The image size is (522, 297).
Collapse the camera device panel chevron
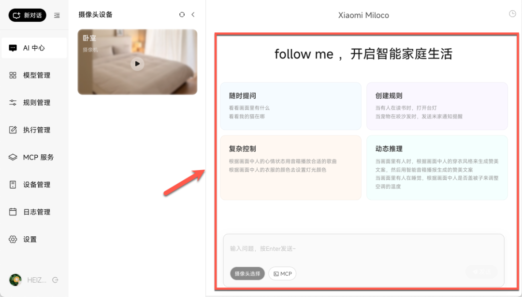pos(193,14)
